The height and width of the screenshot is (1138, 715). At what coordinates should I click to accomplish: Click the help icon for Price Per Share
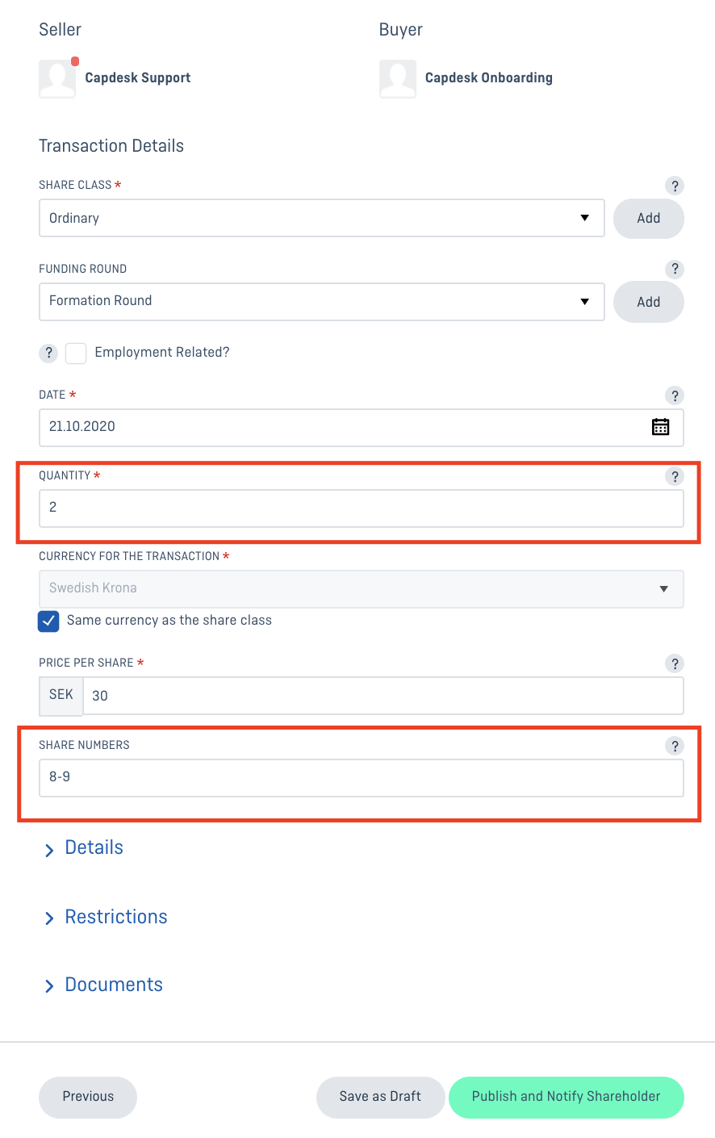675,663
